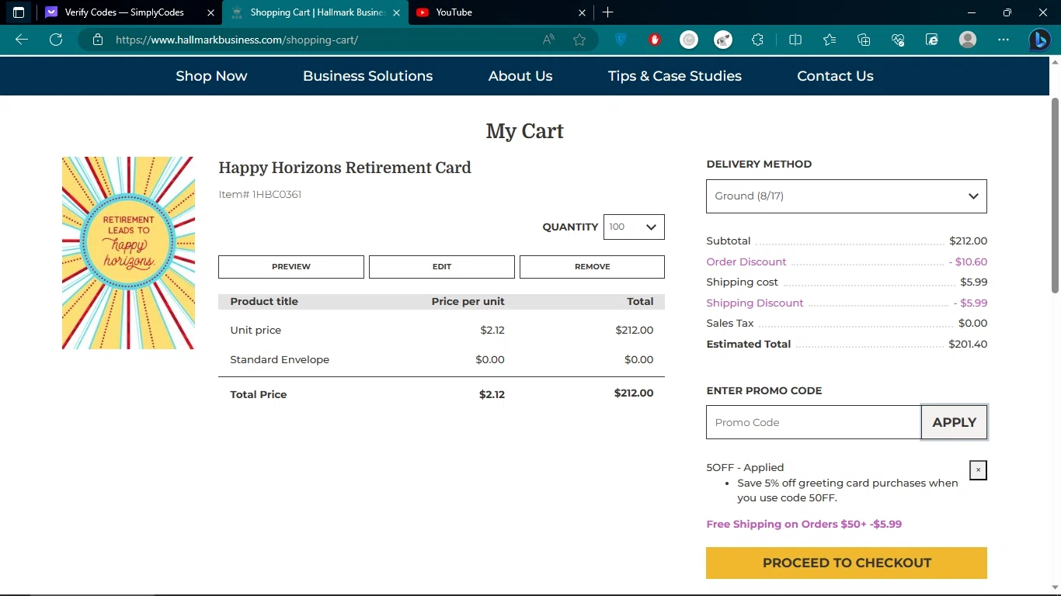Click the Proceed to Checkout button

tap(846, 563)
